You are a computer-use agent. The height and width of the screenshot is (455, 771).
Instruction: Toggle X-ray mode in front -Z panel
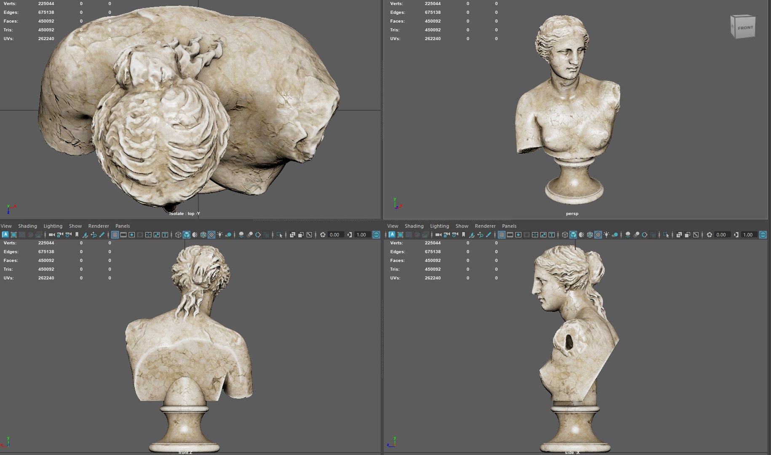pyautogui.click(x=292, y=235)
